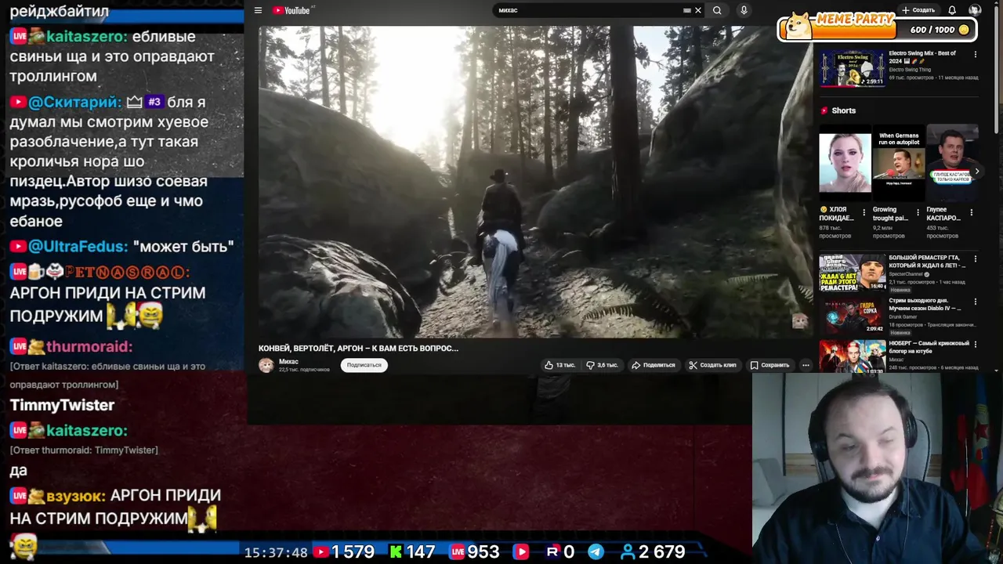Show next Shorts with the right chevron
Viewport: 1003px width, 564px height.
click(976, 171)
